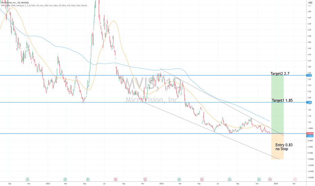The height and width of the screenshot is (186, 315).
Task: Click the 2023 label on the time axis
Action: tap(48, 184)
